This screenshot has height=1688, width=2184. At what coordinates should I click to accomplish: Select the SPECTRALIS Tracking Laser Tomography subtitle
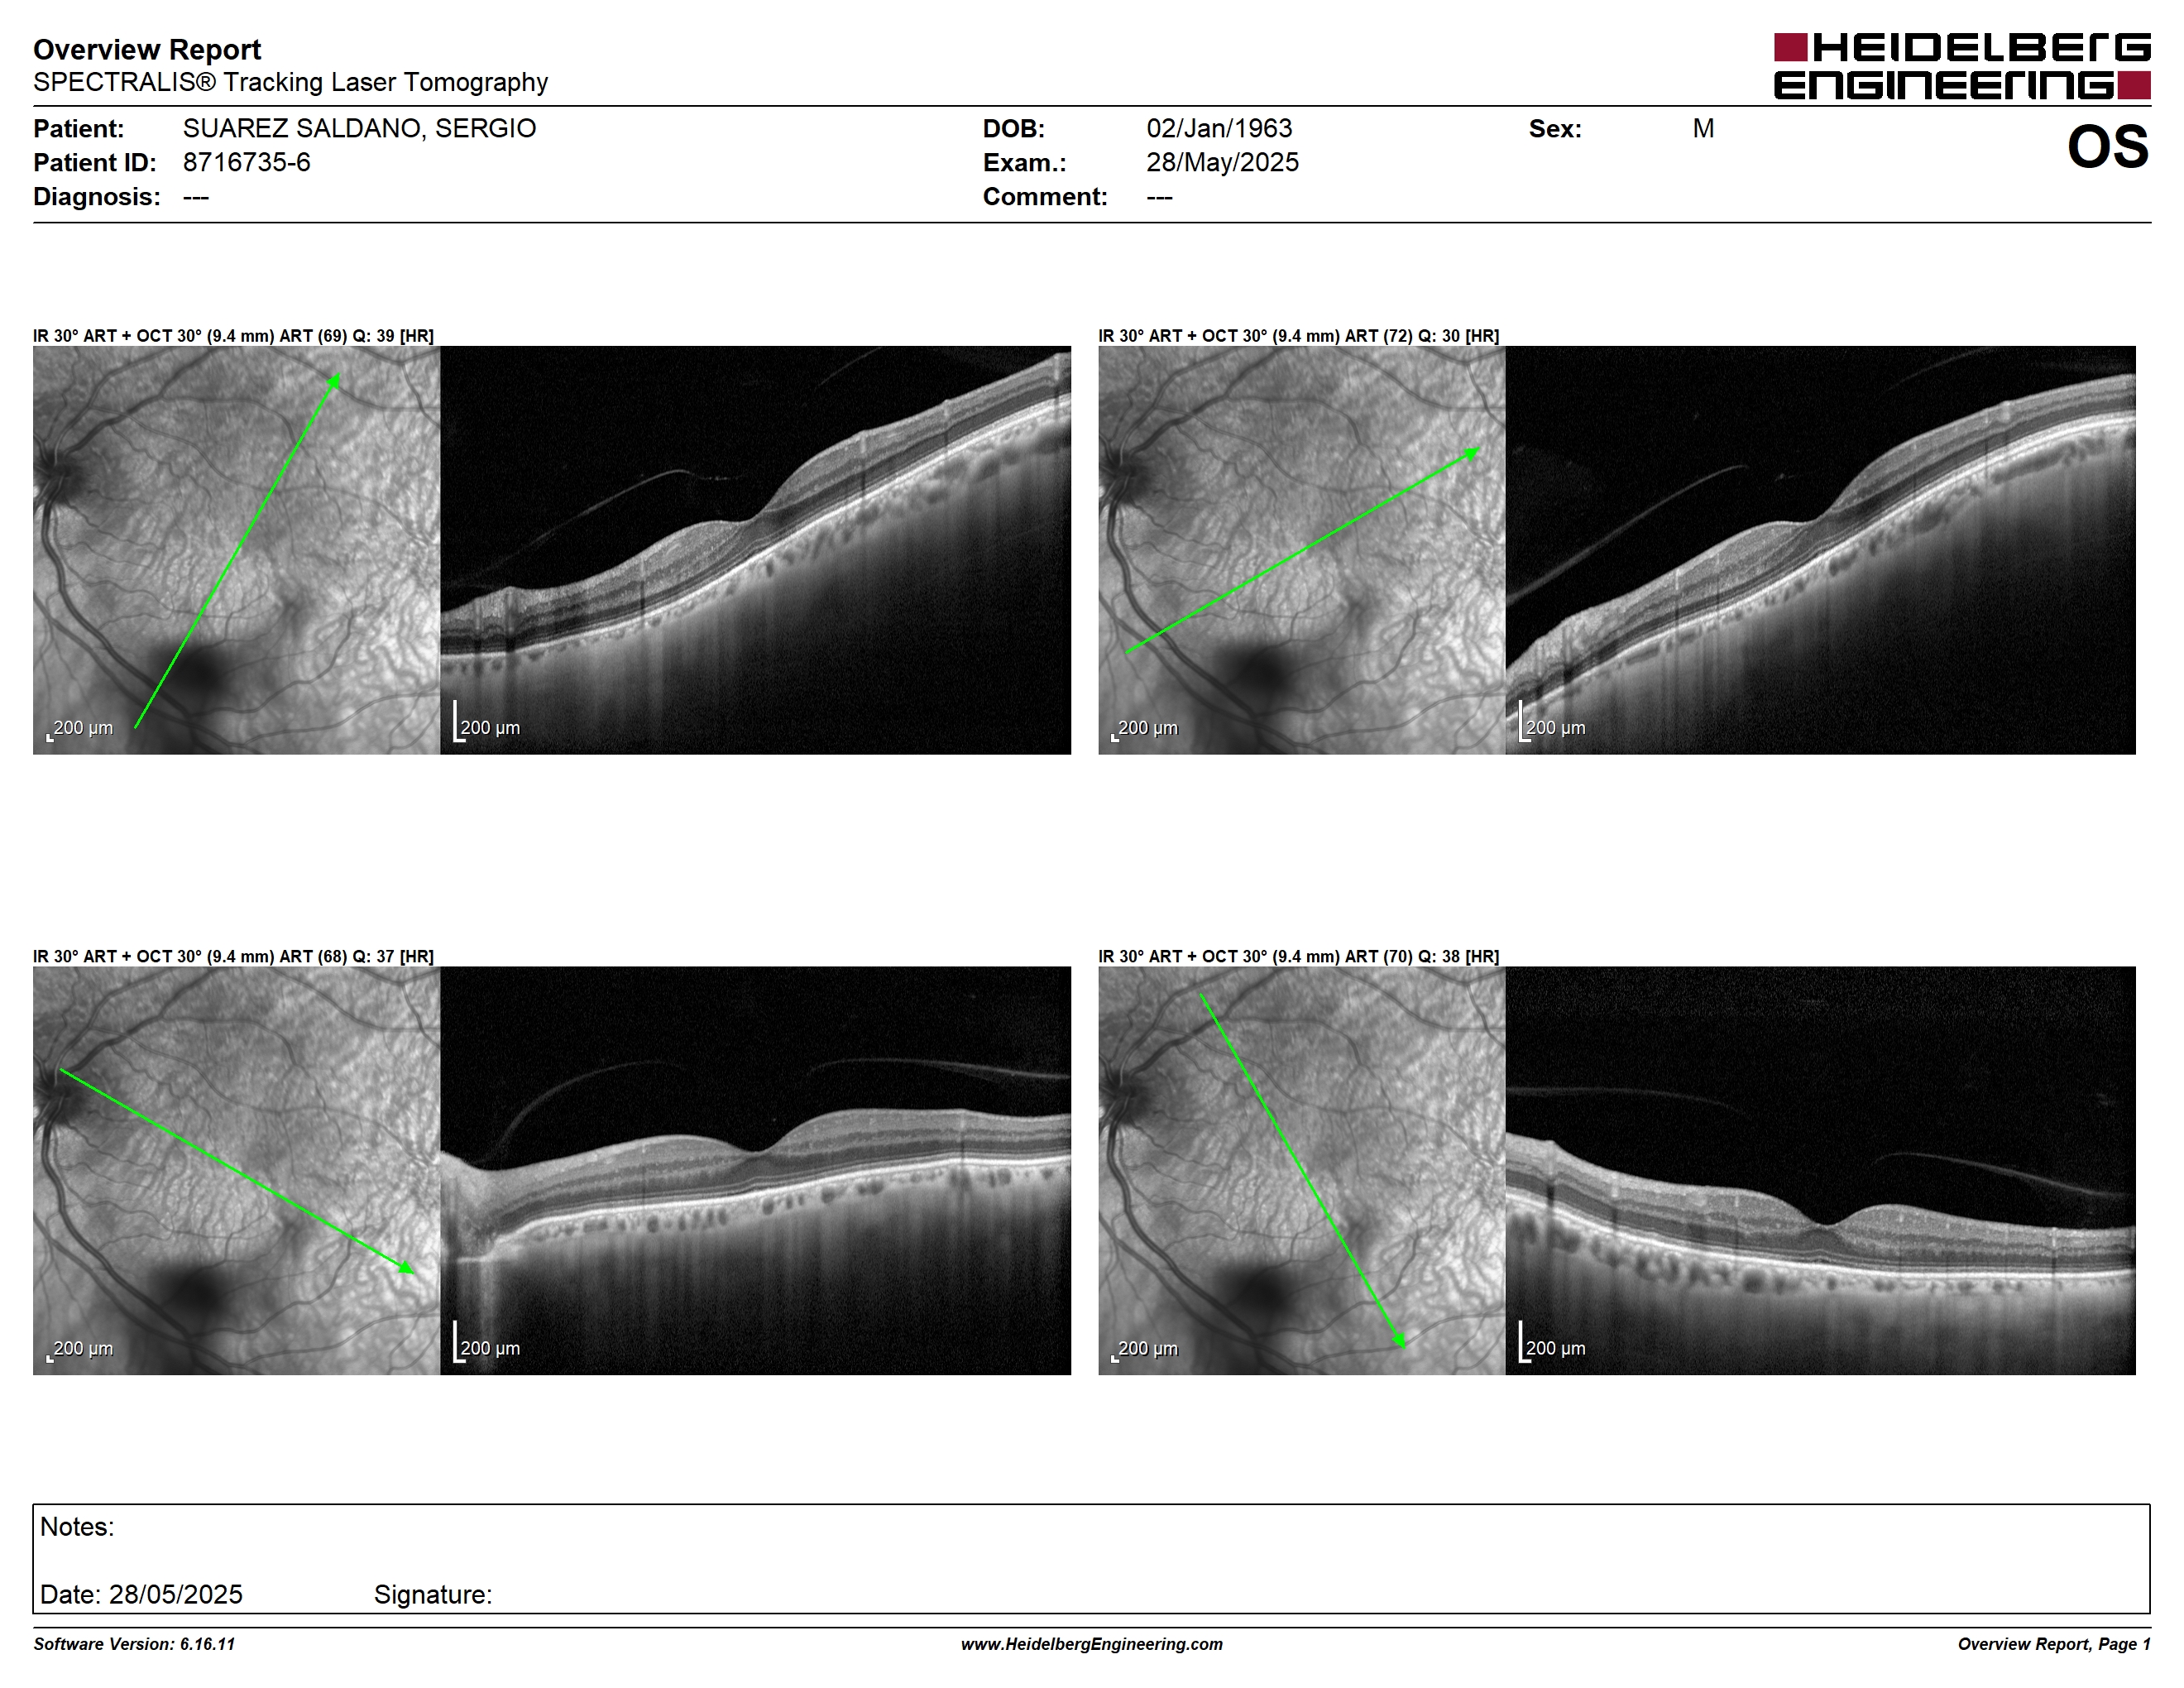tap(290, 82)
